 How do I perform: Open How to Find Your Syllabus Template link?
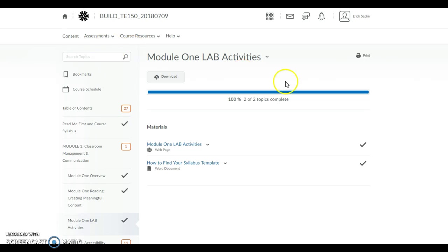pos(183,163)
